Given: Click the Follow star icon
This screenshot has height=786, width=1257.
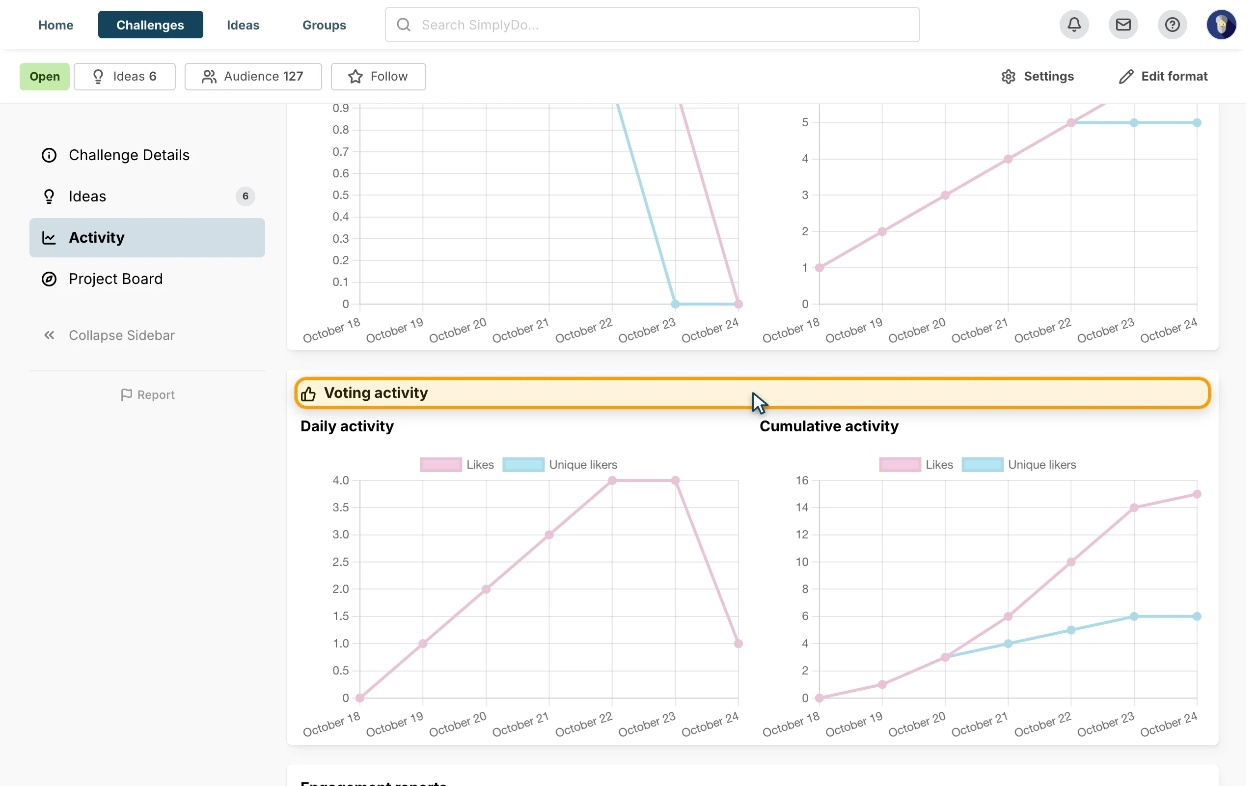Looking at the screenshot, I should point(355,77).
